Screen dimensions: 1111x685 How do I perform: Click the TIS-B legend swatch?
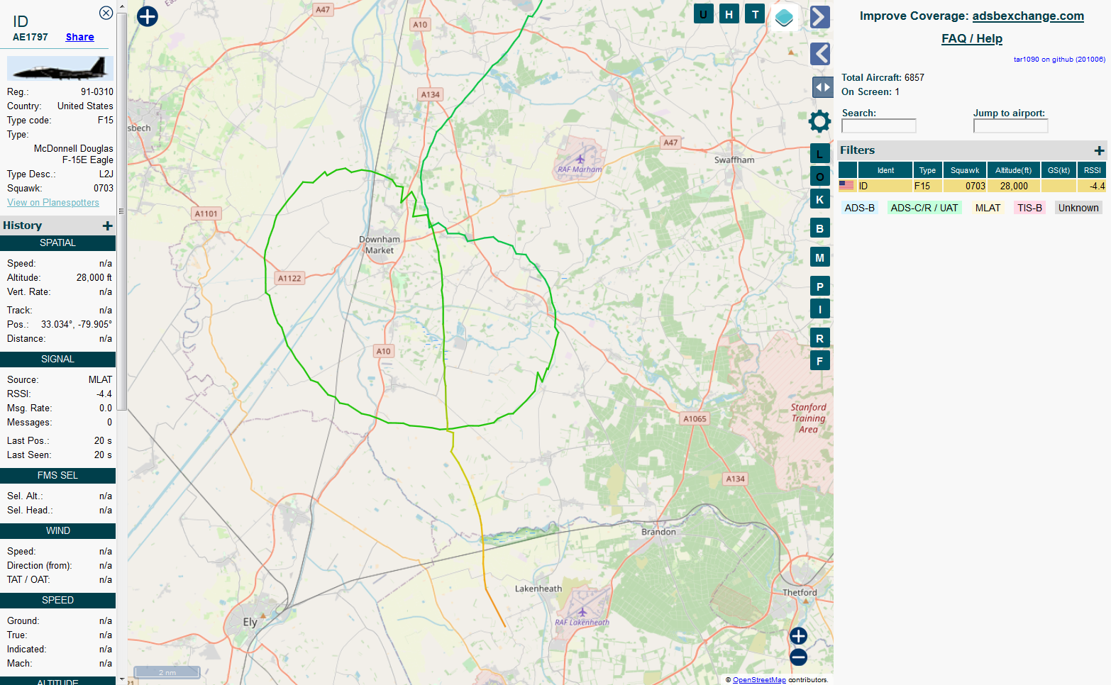click(1029, 208)
